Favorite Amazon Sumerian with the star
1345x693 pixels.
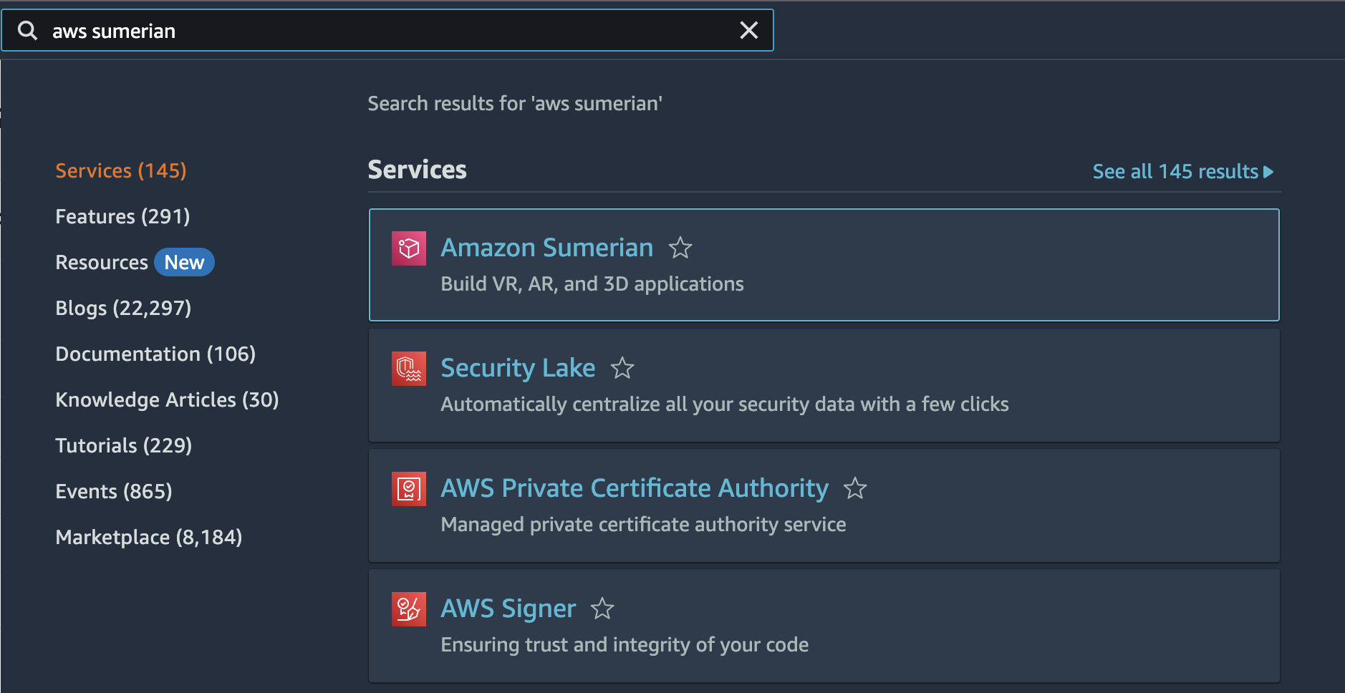680,248
